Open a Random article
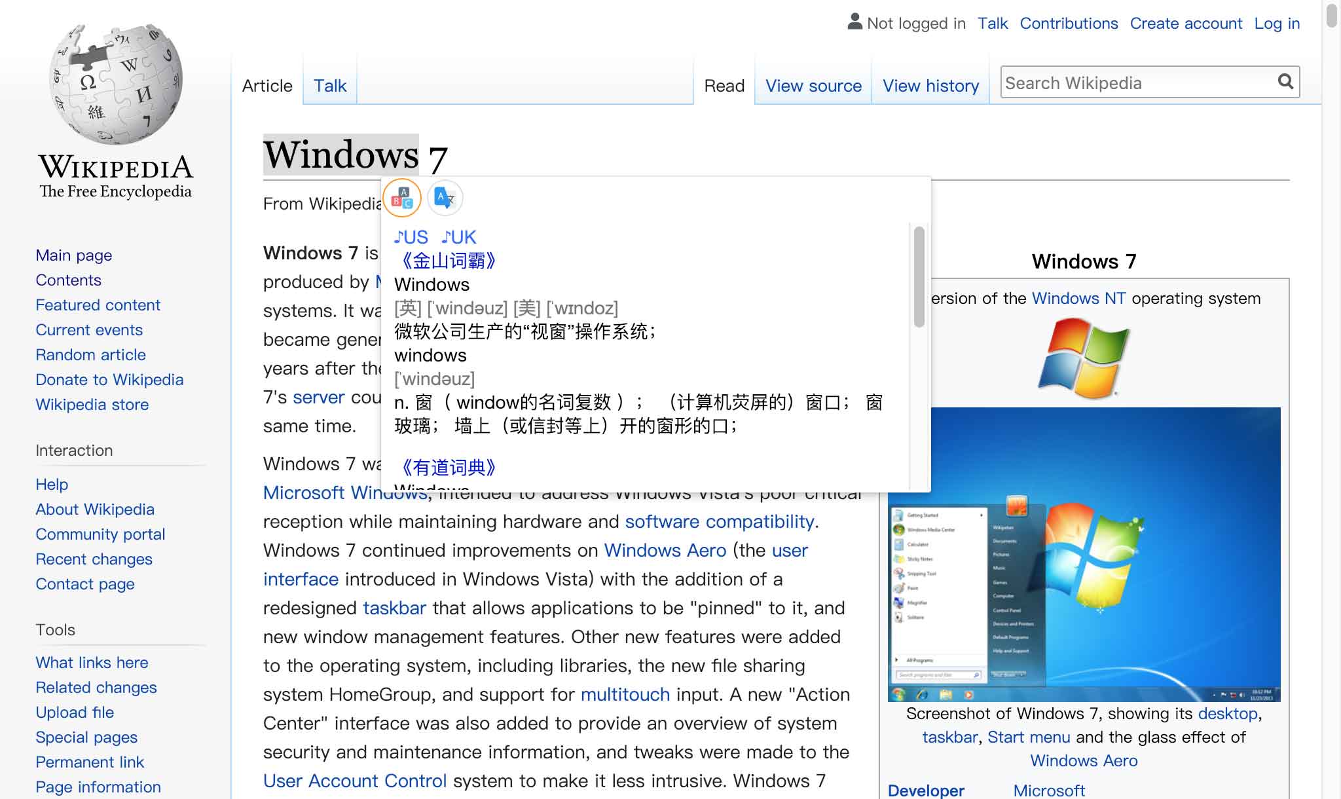This screenshot has width=1341, height=799. 91,355
